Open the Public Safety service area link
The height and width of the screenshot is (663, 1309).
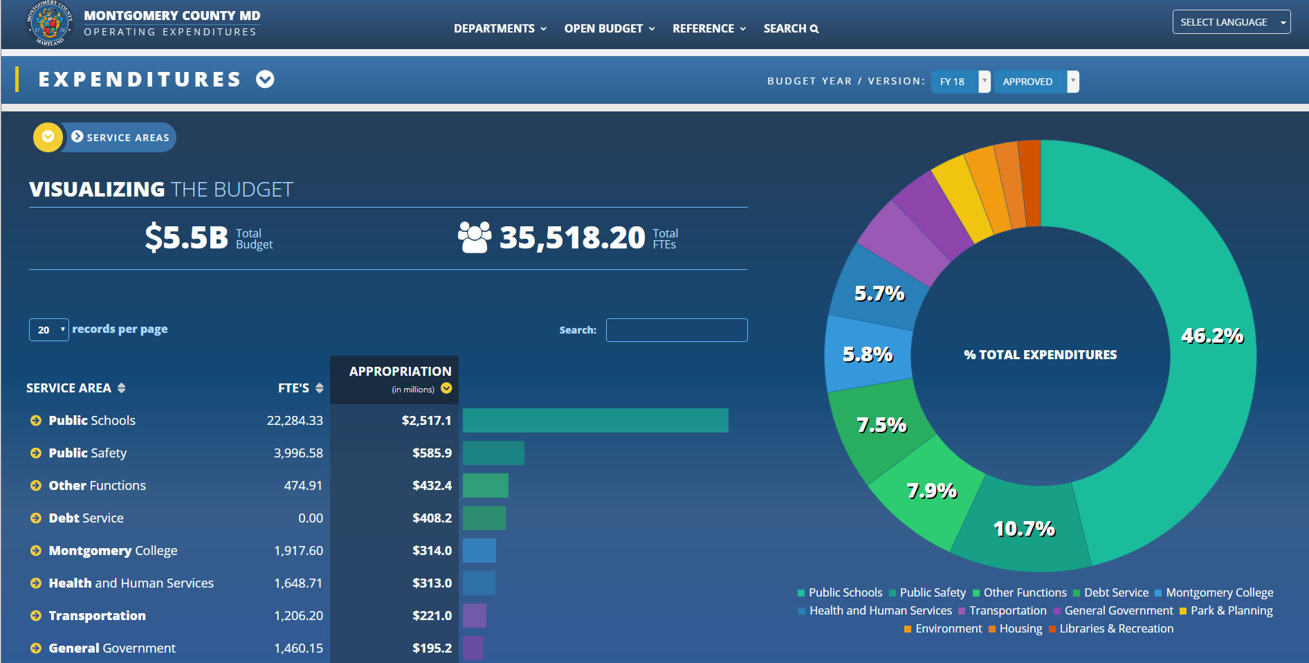[88, 453]
